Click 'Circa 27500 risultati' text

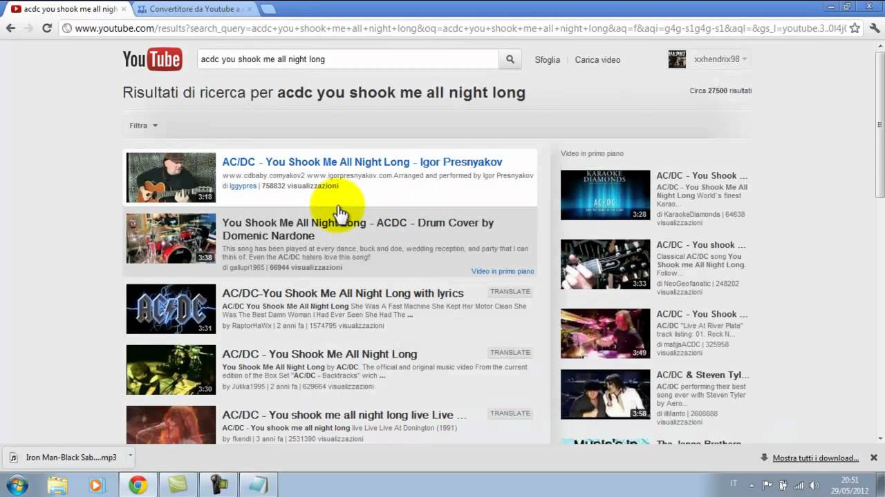click(x=720, y=91)
